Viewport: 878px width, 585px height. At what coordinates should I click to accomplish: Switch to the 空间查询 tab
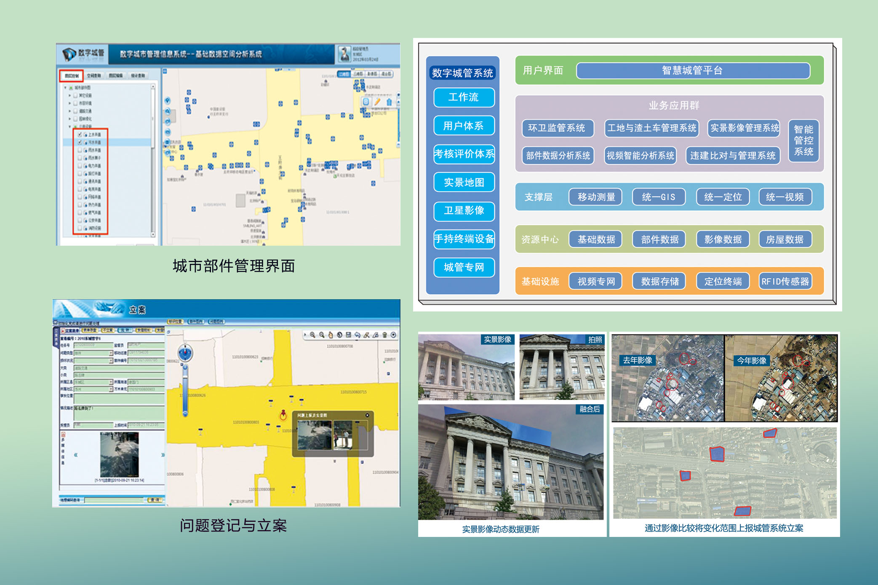[x=93, y=76]
